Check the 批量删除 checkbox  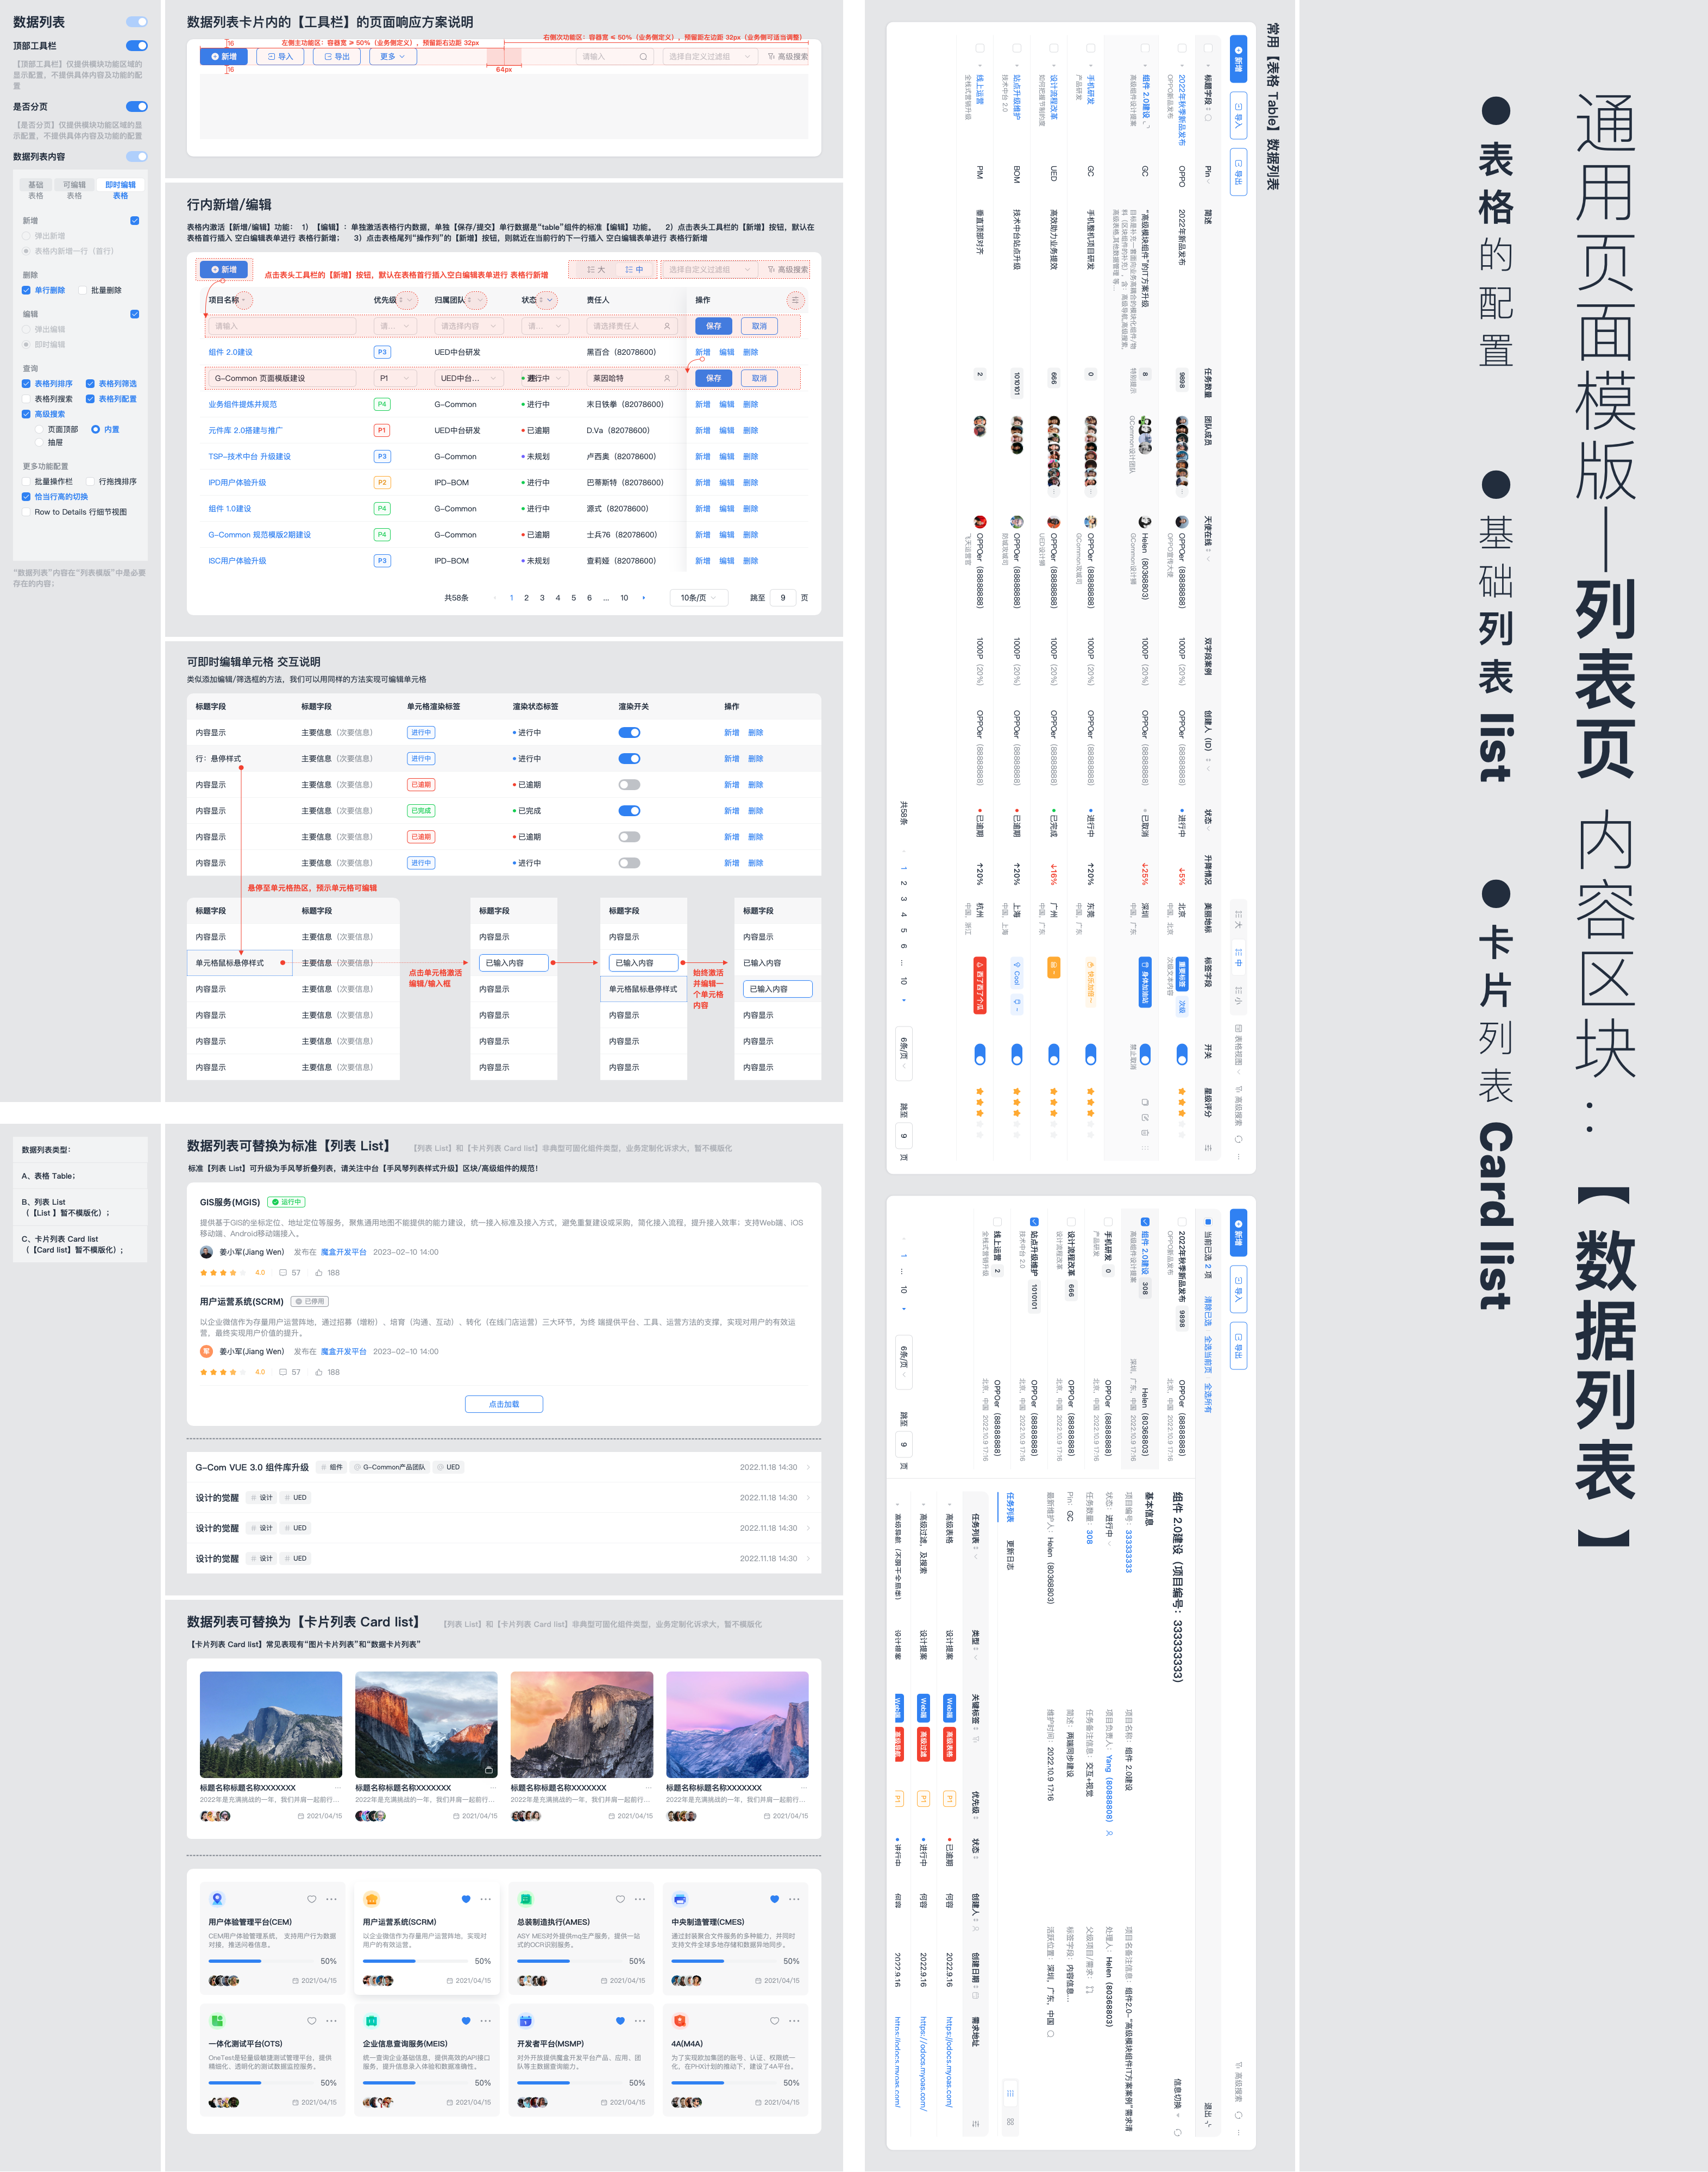pyautogui.click(x=83, y=290)
